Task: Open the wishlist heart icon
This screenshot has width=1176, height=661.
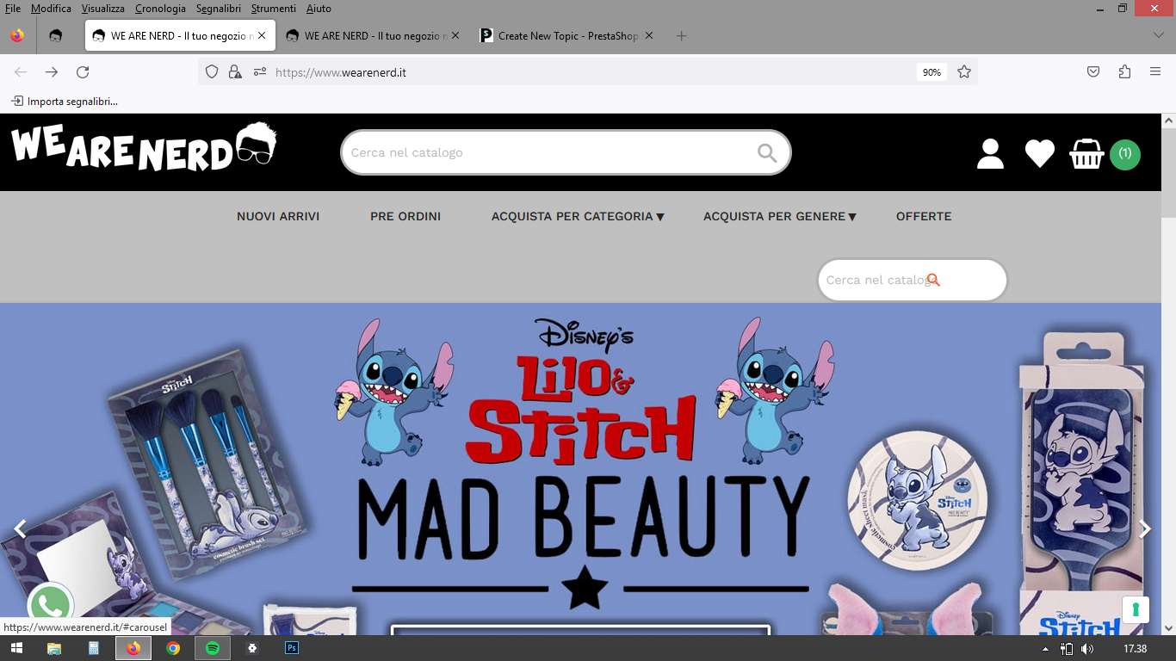Action: (1040, 154)
